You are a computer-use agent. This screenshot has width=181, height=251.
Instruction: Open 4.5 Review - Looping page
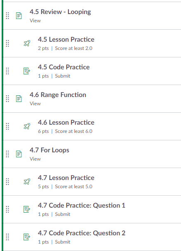60,12
